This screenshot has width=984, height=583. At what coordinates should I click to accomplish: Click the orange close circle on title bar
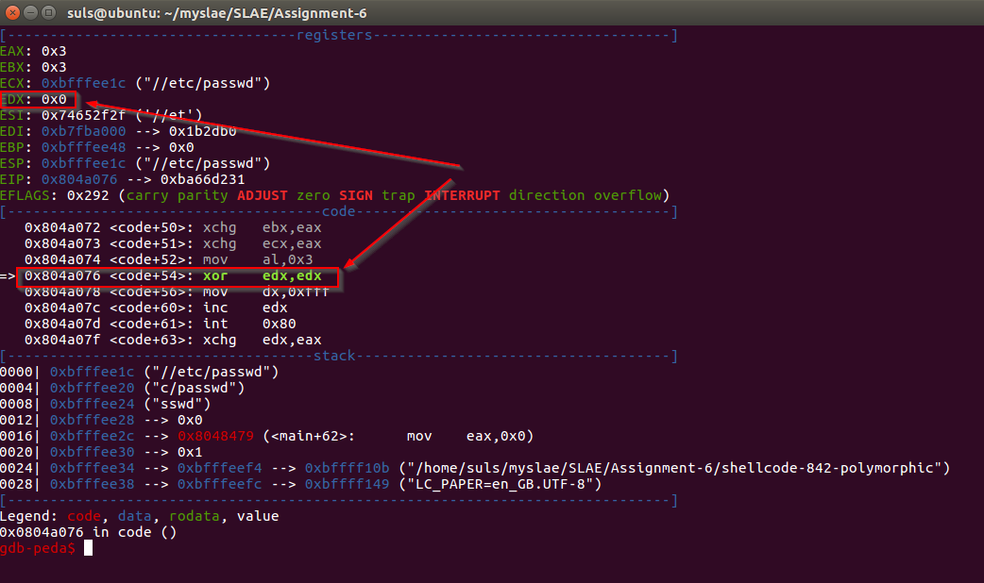[10, 13]
